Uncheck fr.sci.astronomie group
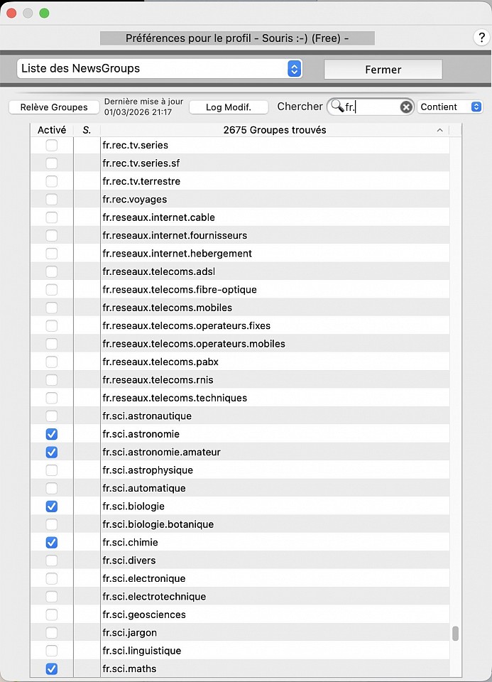Screen dimensions: 492x682 [51, 434]
